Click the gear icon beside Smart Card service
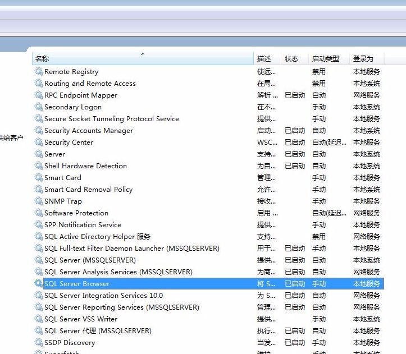406x354 pixels. click(39, 177)
